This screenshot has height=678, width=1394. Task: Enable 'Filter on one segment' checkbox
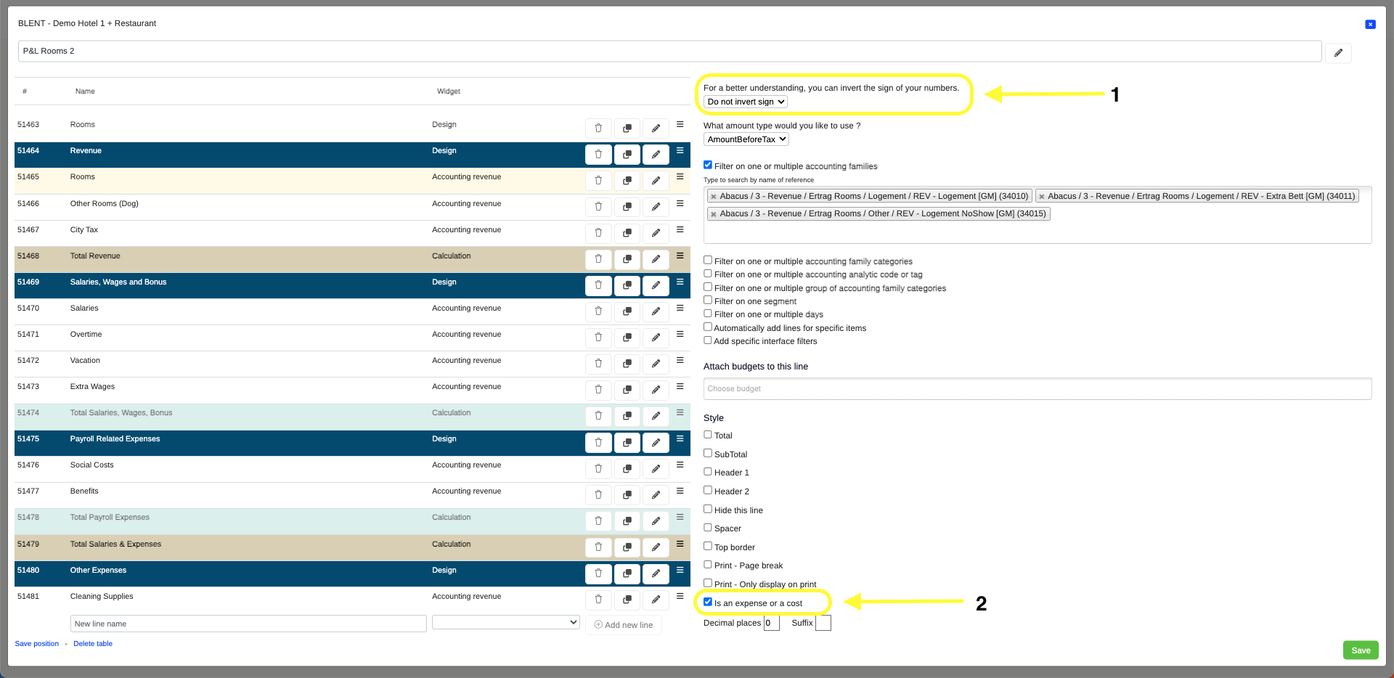[708, 300]
